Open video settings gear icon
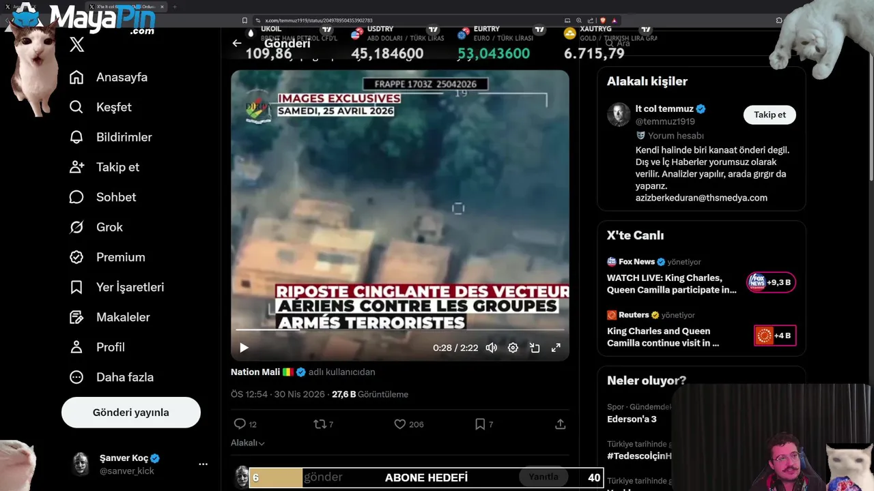The image size is (874, 491). pos(513,348)
